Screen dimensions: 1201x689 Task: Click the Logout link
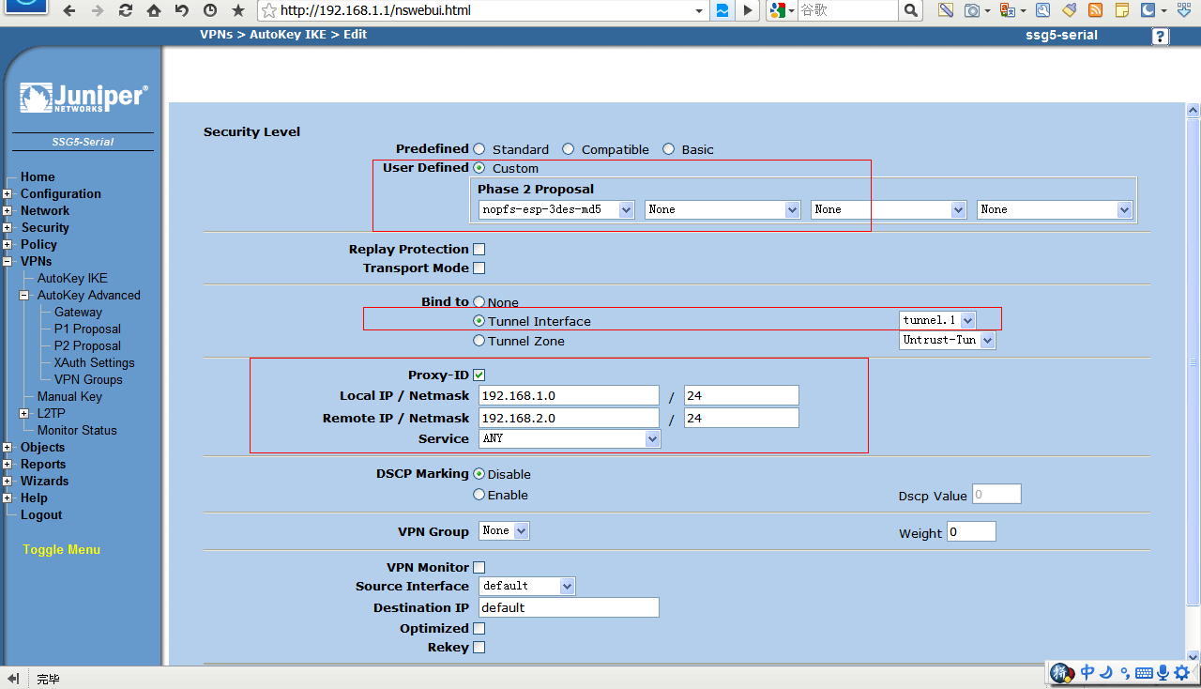[41, 514]
